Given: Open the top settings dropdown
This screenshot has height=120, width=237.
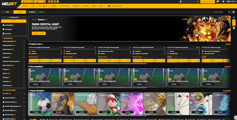Looking at the screenshot, I should click(224, 2).
